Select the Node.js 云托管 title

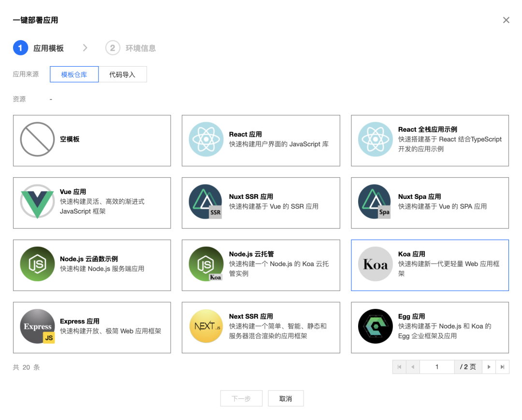251,254
